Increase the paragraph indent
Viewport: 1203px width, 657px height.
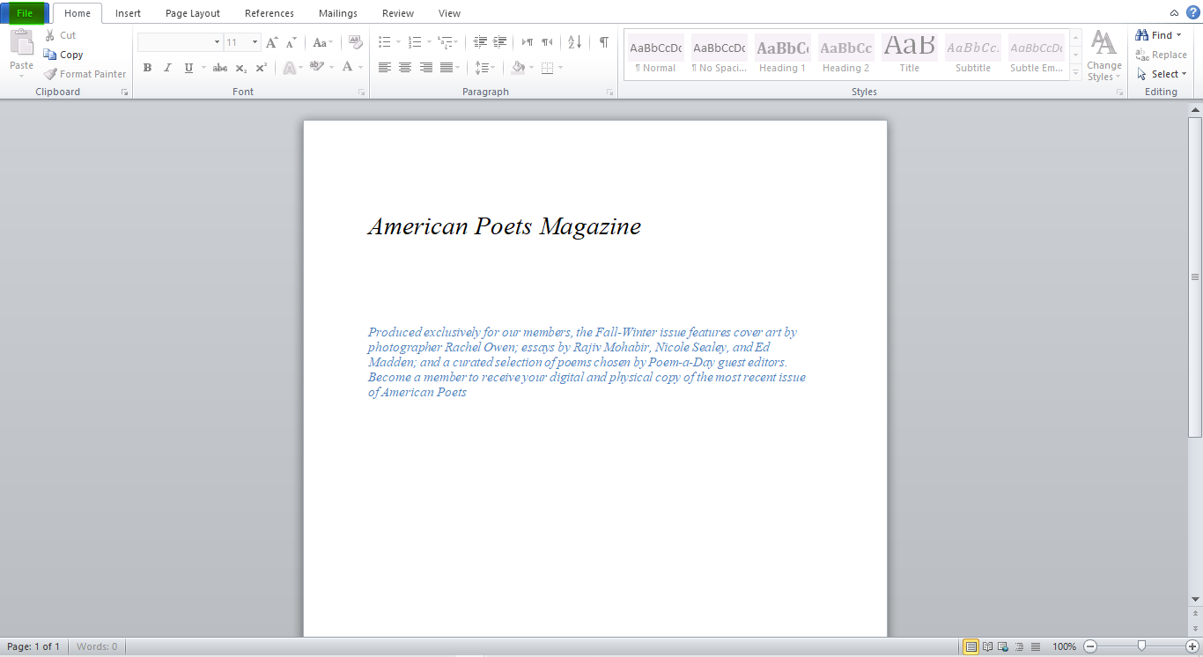click(x=499, y=42)
